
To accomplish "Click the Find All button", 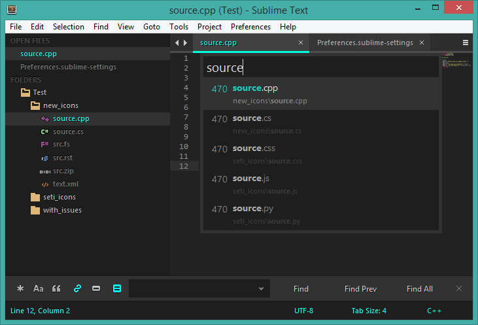I will pyautogui.click(x=419, y=289).
